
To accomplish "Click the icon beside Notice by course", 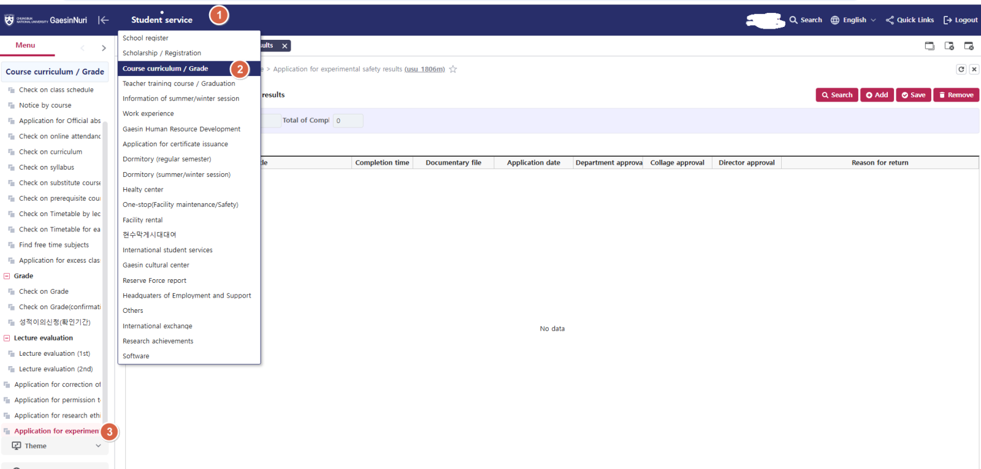I will point(11,106).
